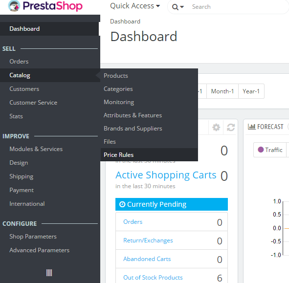Open the search scope magnifier dropdown
This screenshot has width=289, height=283.
[x=178, y=7]
